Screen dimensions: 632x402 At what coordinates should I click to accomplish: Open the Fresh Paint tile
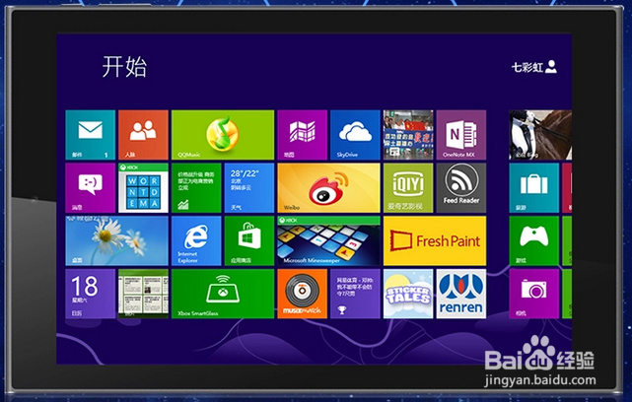(x=435, y=240)
